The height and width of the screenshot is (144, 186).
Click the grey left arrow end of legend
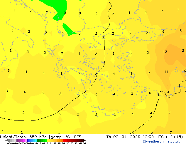coord(7,140)
